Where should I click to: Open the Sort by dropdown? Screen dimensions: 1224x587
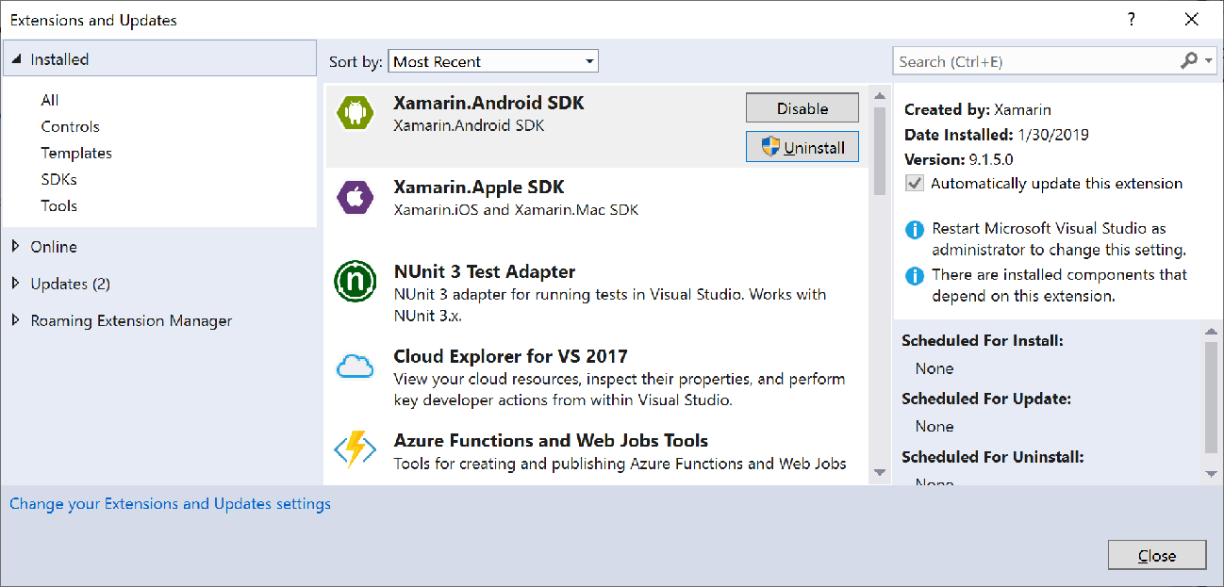tap(493, 61)
